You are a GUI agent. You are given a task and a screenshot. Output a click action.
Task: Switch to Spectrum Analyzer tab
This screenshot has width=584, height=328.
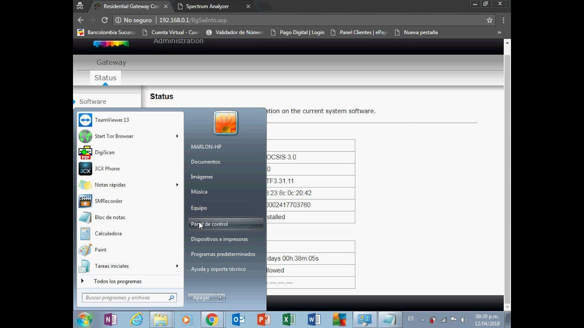pos(213,6)
